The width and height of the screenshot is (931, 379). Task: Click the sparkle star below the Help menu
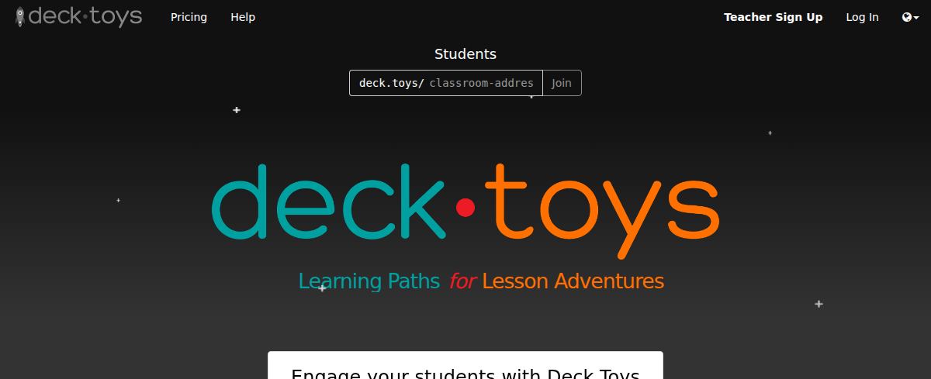(237, 110)
